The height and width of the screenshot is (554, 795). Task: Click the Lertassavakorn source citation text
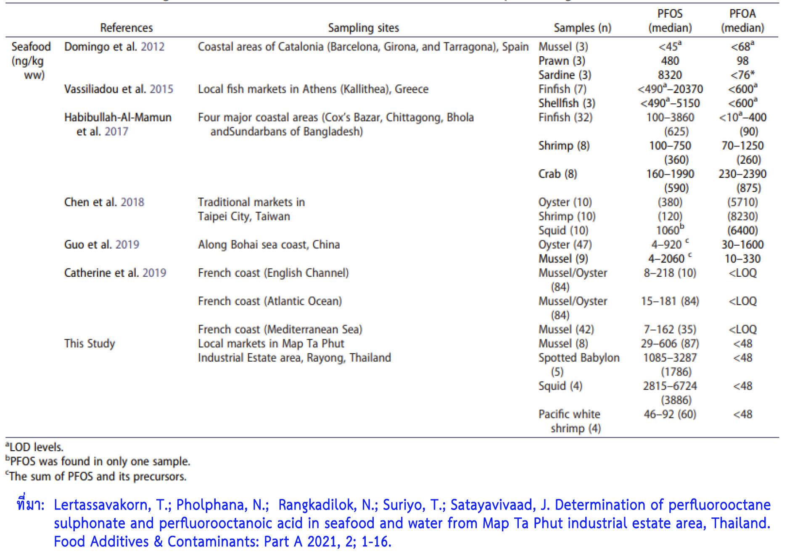[x=412, y=523]
